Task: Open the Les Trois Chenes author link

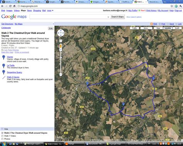Action: click(12, 50)
